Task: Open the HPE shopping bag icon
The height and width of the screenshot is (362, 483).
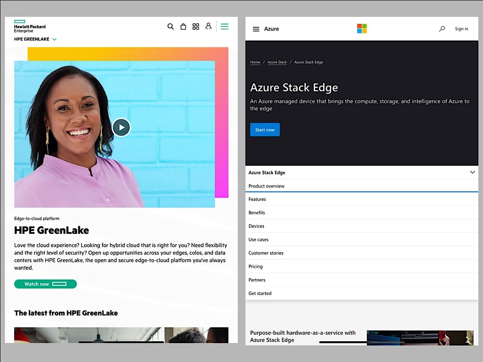Action: point(183,26)
